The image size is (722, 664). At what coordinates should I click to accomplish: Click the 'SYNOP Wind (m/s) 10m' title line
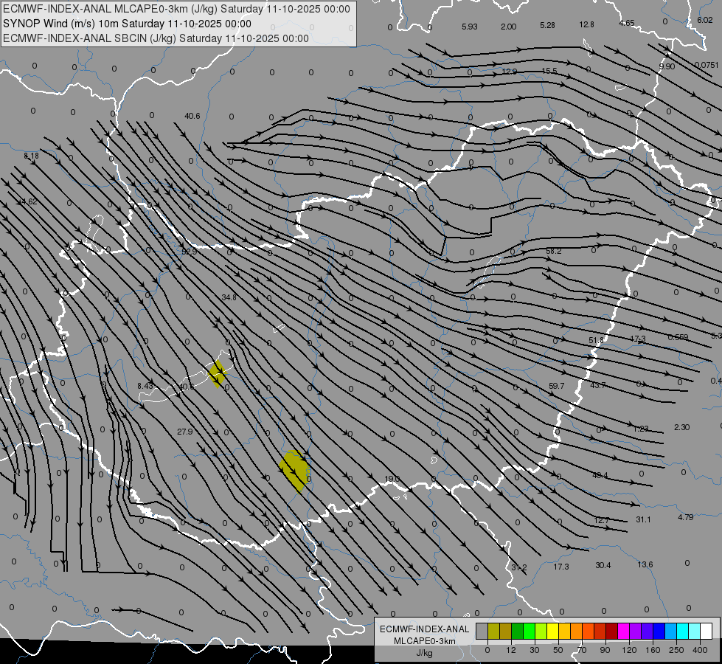(x=127, y=24)
